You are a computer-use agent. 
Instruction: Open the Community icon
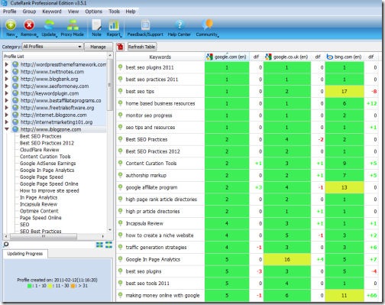pos(207,24)
